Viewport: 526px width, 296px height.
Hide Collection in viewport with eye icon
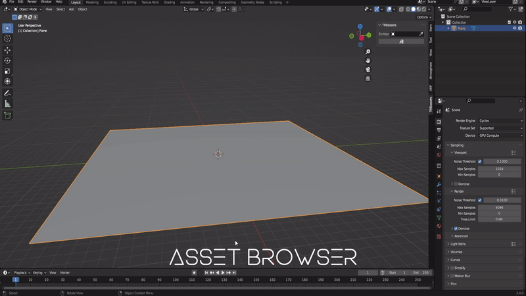click(515, 22)
